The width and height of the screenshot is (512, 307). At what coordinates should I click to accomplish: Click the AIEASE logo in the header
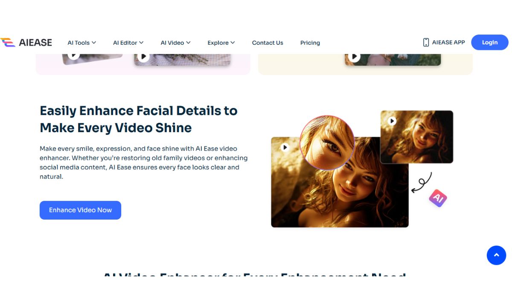click(x=26, y=42)
